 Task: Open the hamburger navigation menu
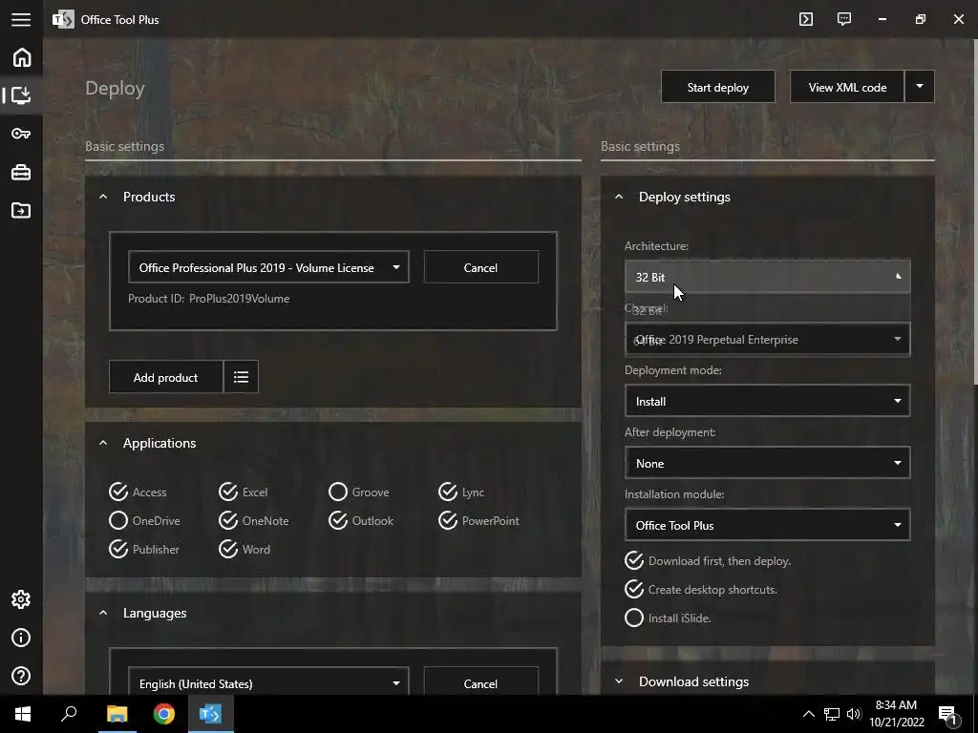pos(21,19)
